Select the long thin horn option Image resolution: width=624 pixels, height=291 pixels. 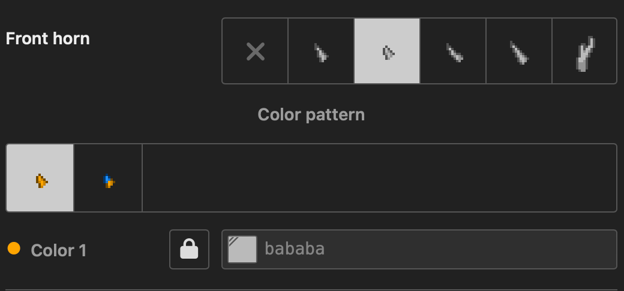(519, 51)
